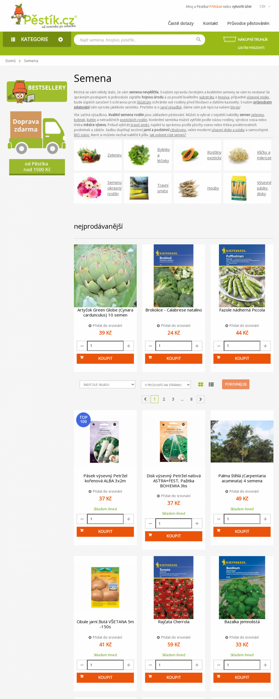Switch to list view layout

click(211, 384)
